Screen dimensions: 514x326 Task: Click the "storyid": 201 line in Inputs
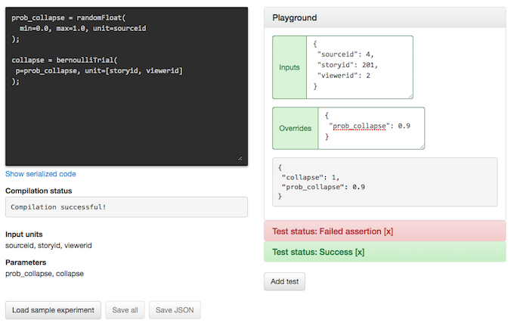[348, 65]
